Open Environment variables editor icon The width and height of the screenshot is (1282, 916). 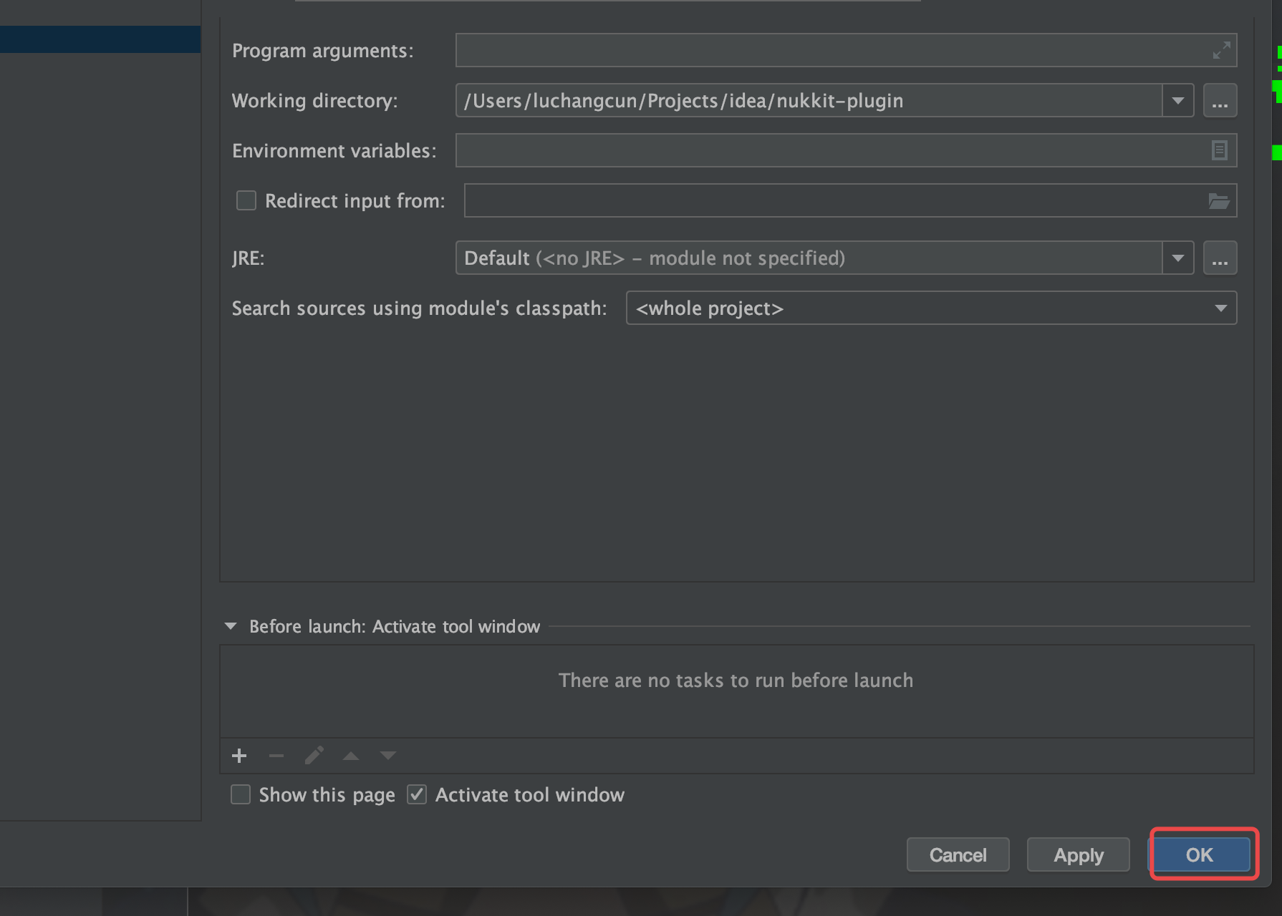pos(1219,150)
